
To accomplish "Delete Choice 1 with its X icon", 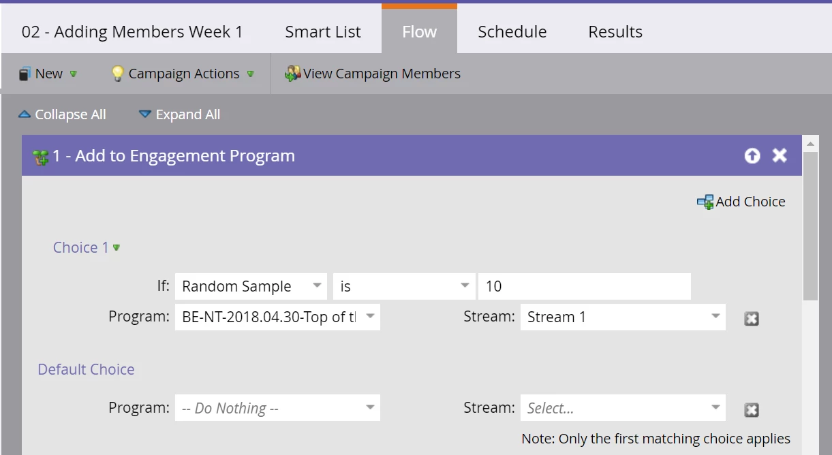I will [751, 318].
